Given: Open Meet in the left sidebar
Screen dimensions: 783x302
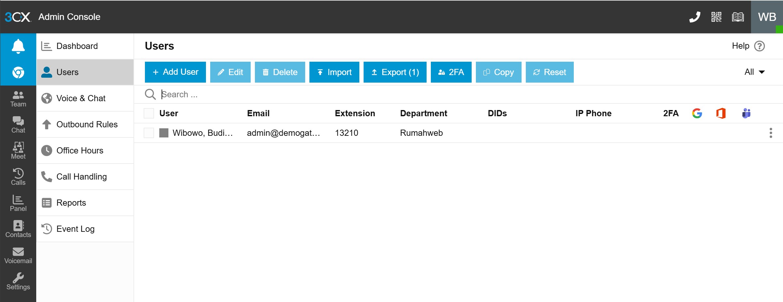Looking at the screenshot, I should point(18,151).
